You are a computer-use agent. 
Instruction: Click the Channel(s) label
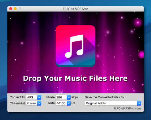pos(17,103)
